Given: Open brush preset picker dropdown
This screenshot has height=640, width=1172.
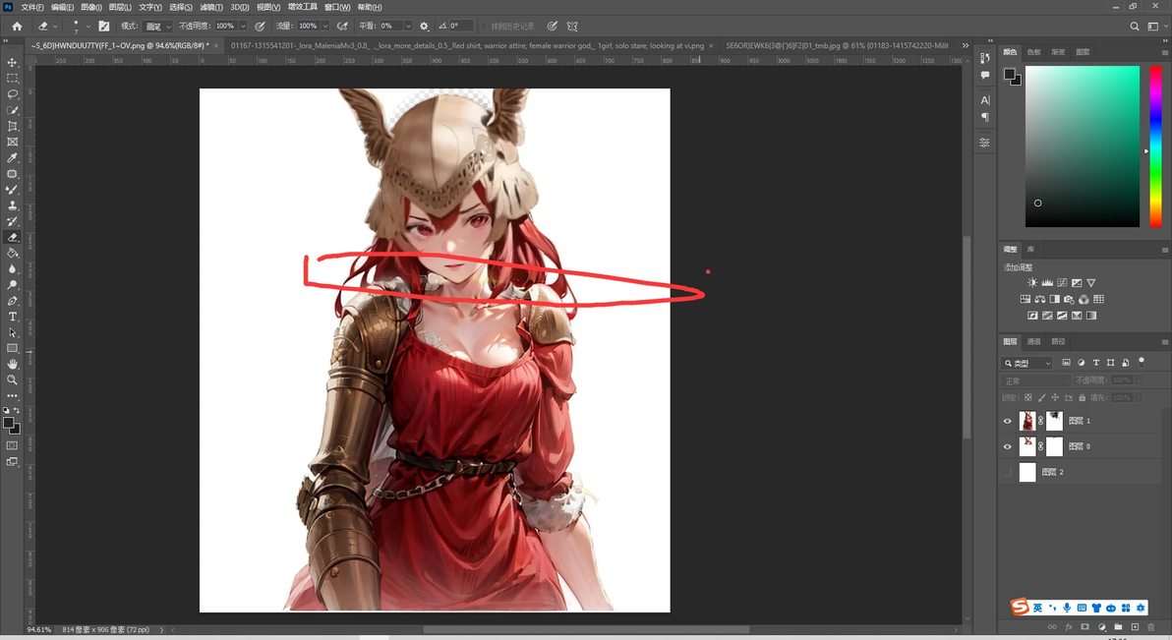Looking at the screenshot, I should click(88, 27).
